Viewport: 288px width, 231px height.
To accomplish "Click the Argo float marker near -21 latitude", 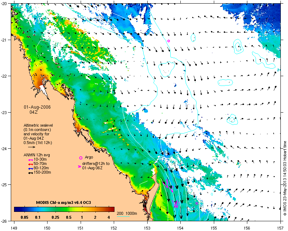I will [x=168, y=41].
